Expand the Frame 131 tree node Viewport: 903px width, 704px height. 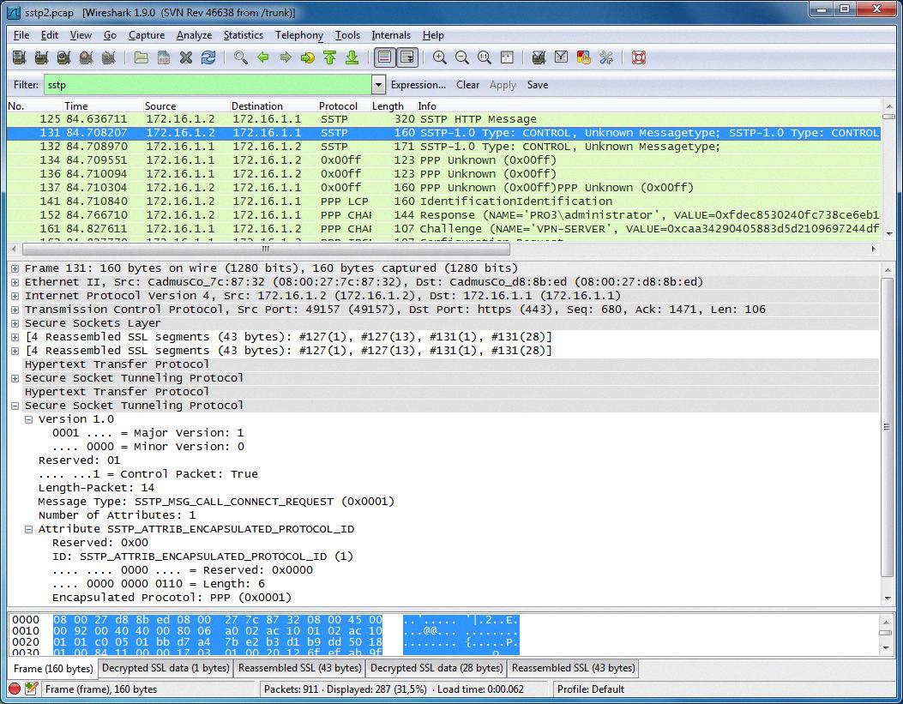pyautogui.click(x=15, y=268)
